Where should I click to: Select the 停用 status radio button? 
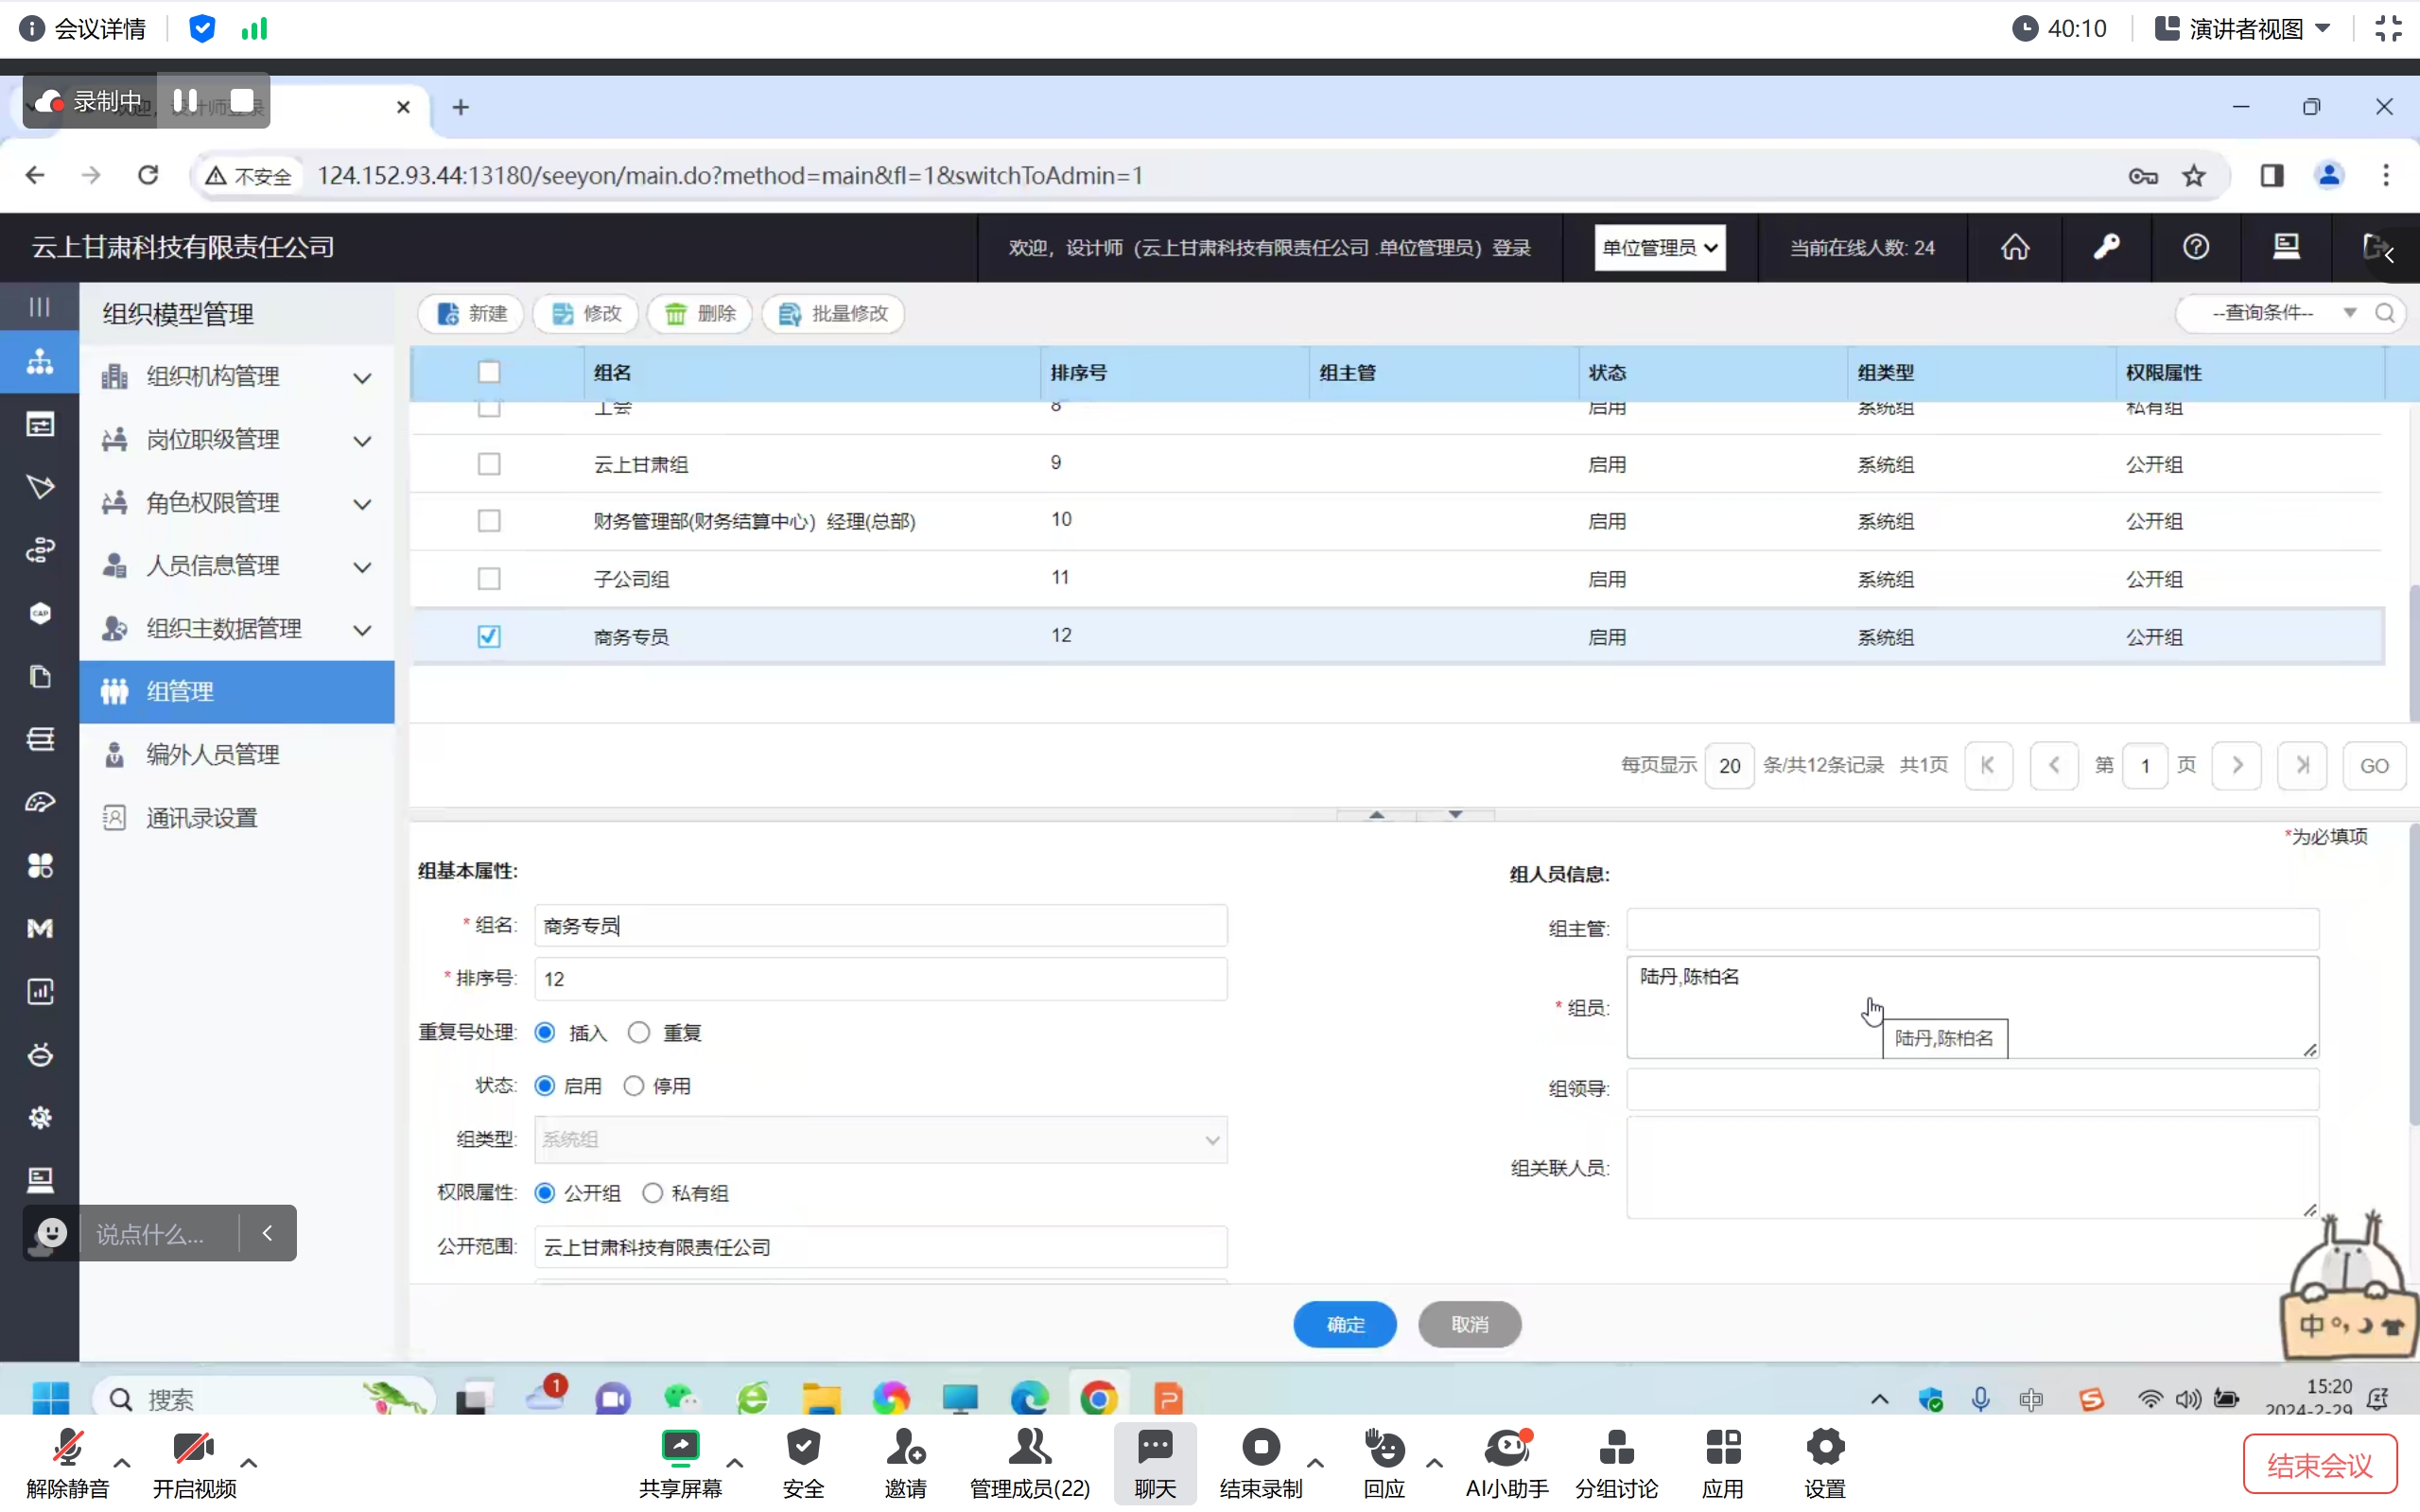634,1086
